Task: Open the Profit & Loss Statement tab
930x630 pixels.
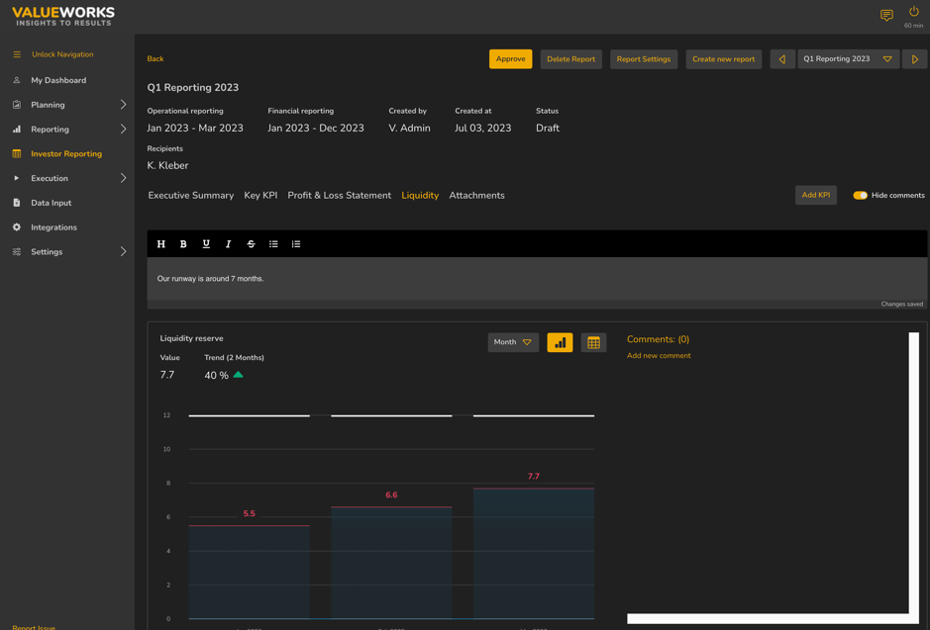Action: [339, 196]
